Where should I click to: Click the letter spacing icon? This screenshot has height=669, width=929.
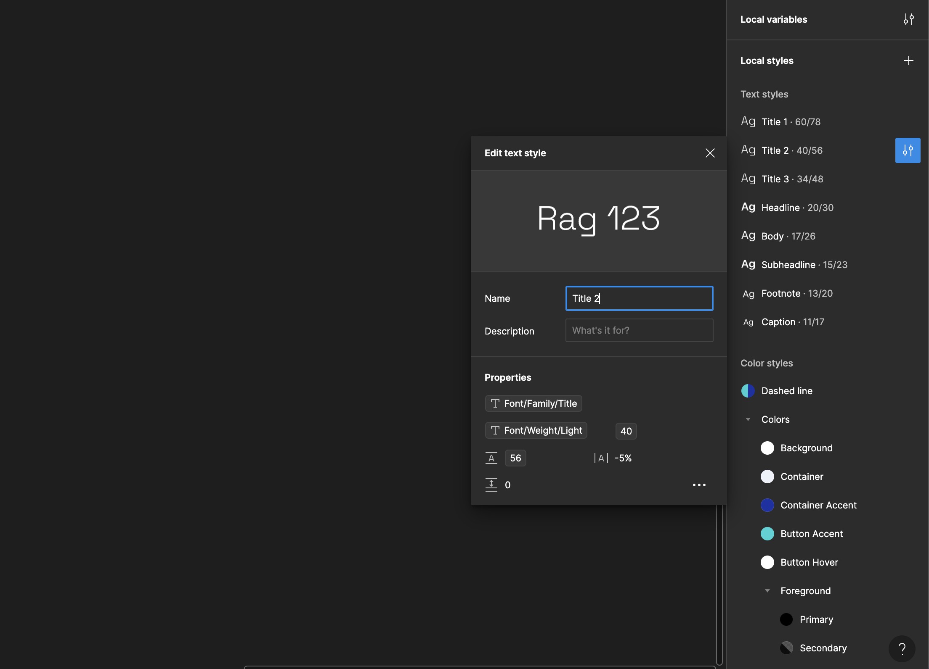click(601, 458)
